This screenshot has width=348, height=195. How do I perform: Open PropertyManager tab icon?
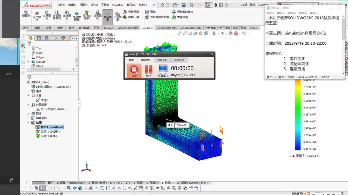tap(39, 38)
